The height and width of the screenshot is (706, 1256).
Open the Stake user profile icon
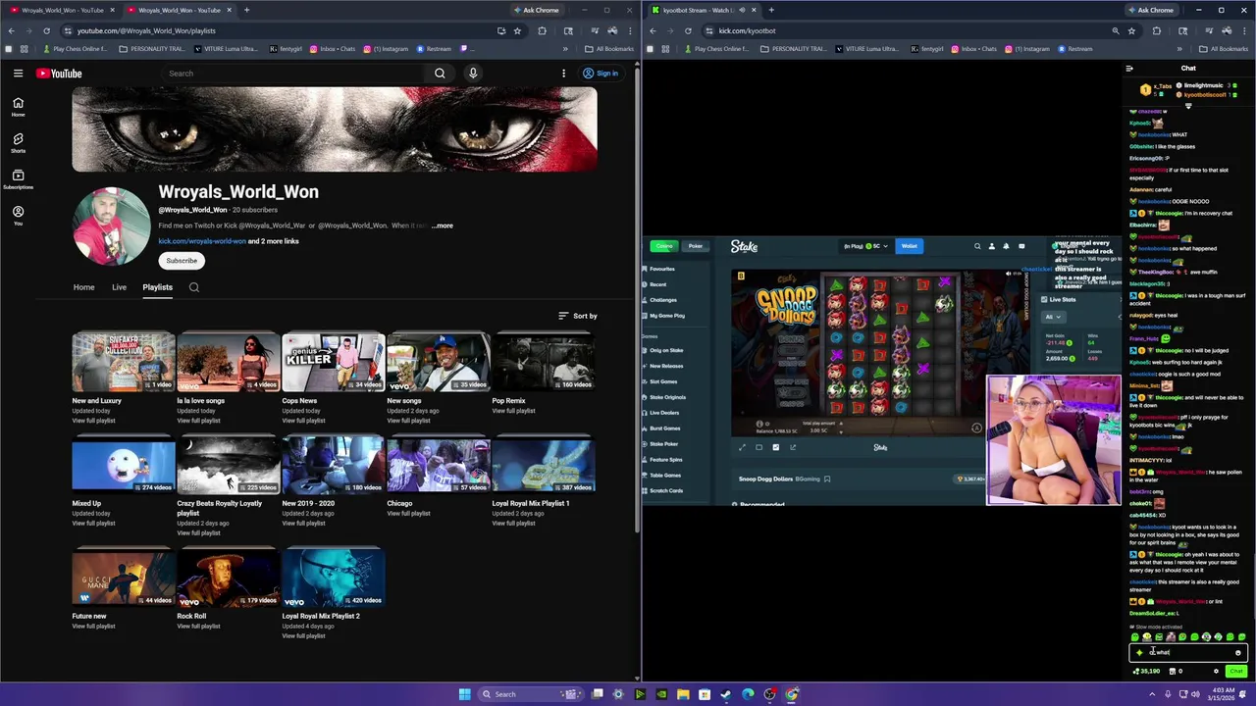[x=991, y=246]
